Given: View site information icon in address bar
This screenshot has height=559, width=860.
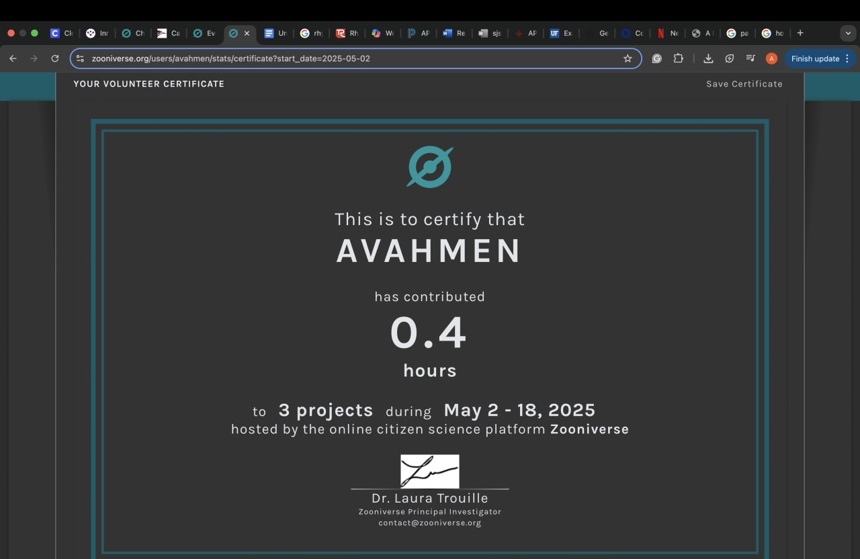Looking at the screenshot, I should (x=80, y=58).
